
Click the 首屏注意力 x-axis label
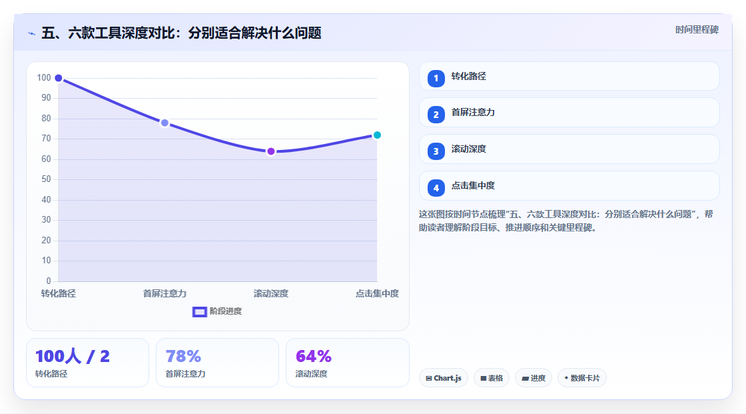click(x=165, y=293)
